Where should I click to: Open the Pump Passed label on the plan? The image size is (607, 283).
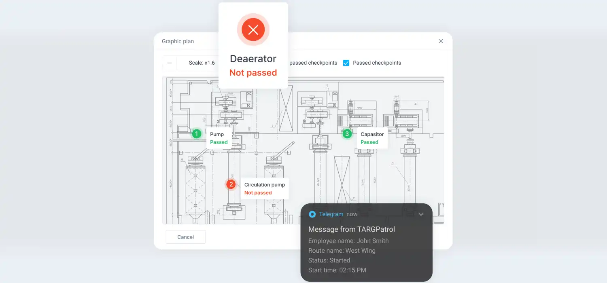[219, 138]
